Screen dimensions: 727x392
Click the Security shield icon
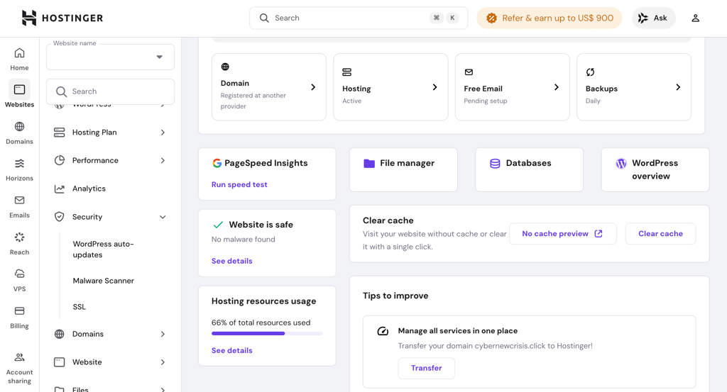60,217
